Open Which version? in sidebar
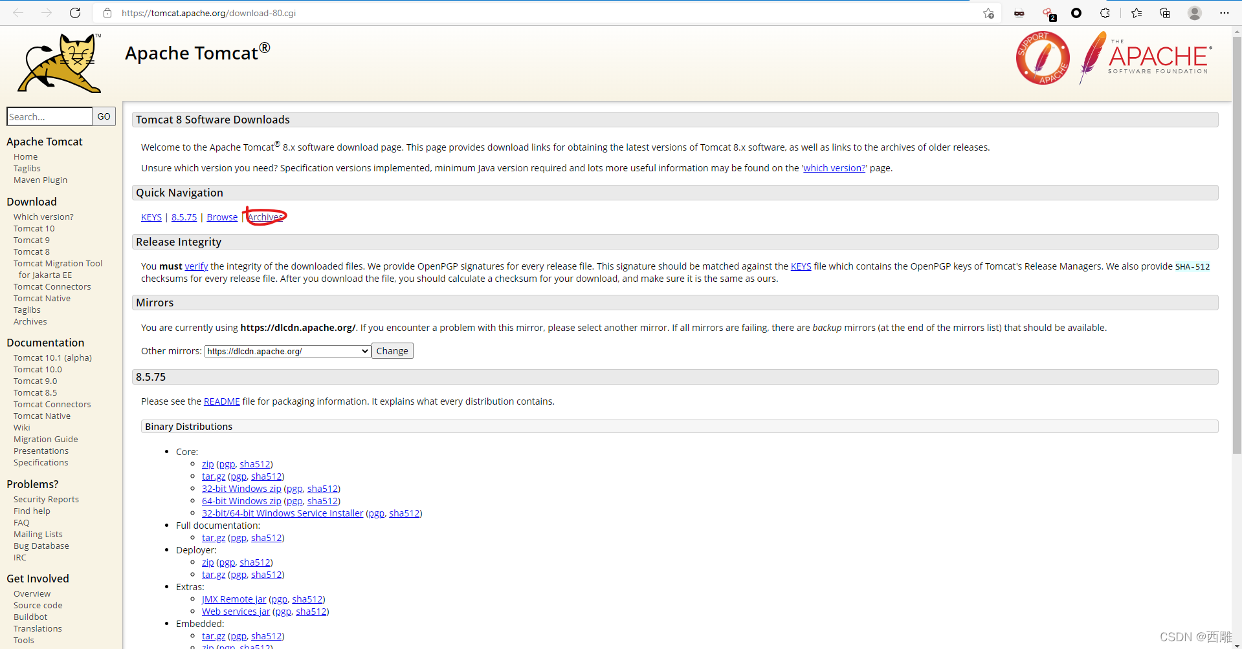 pos(43,217)
